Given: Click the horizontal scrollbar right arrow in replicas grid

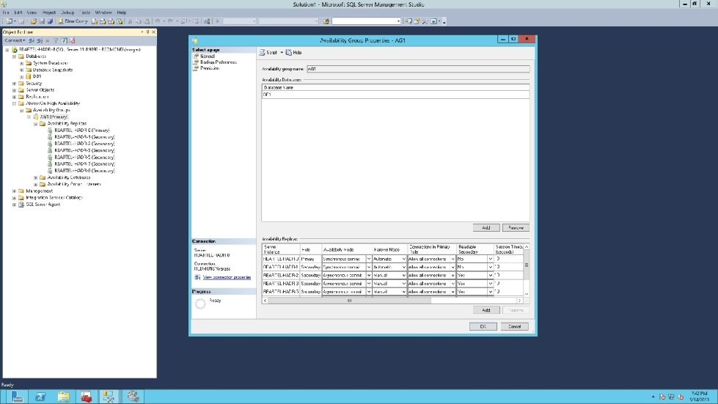Looking at the screenshot, I should point(519,301).
